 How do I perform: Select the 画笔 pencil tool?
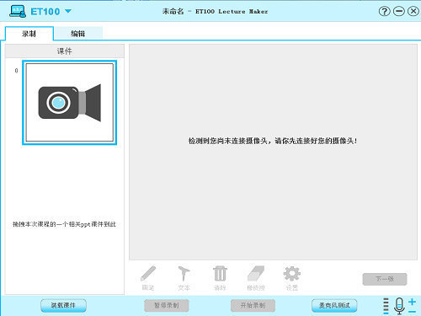pyautogui.click(x=148, y=277)
